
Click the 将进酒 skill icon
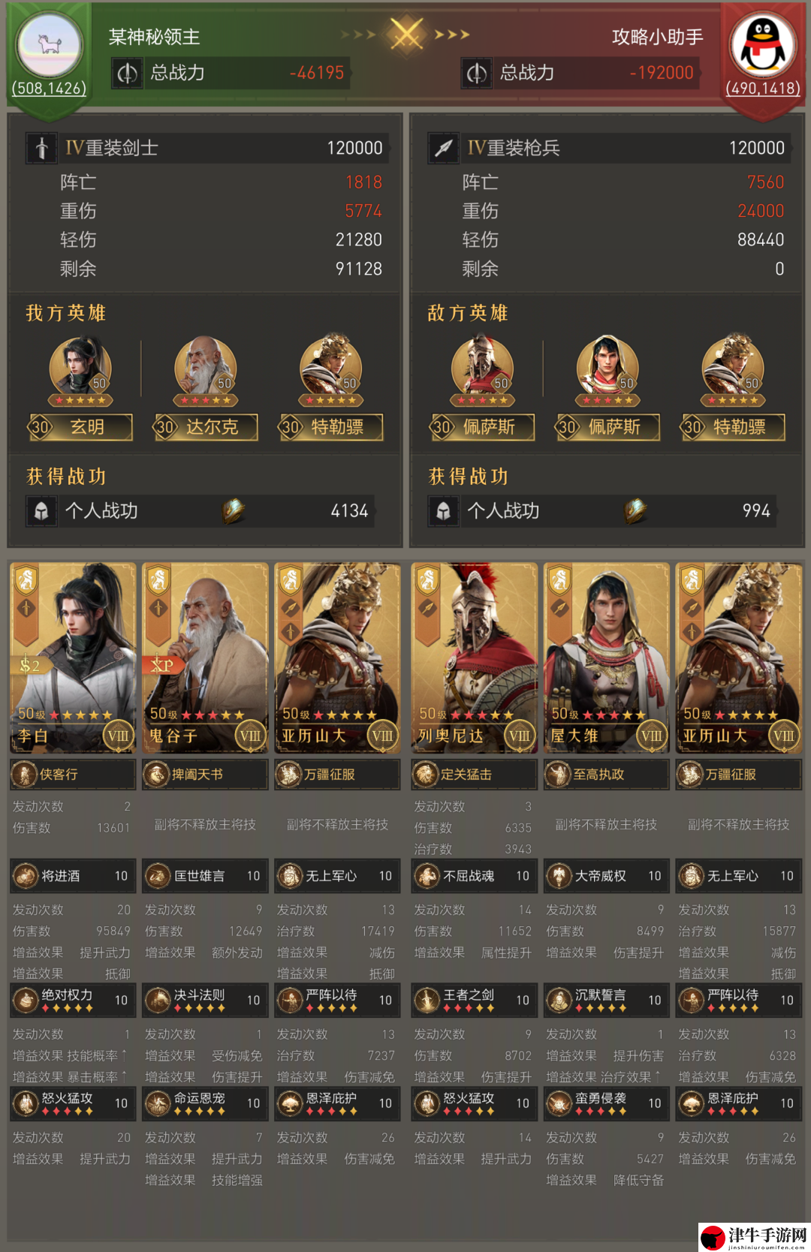click(x=26, y=875)
